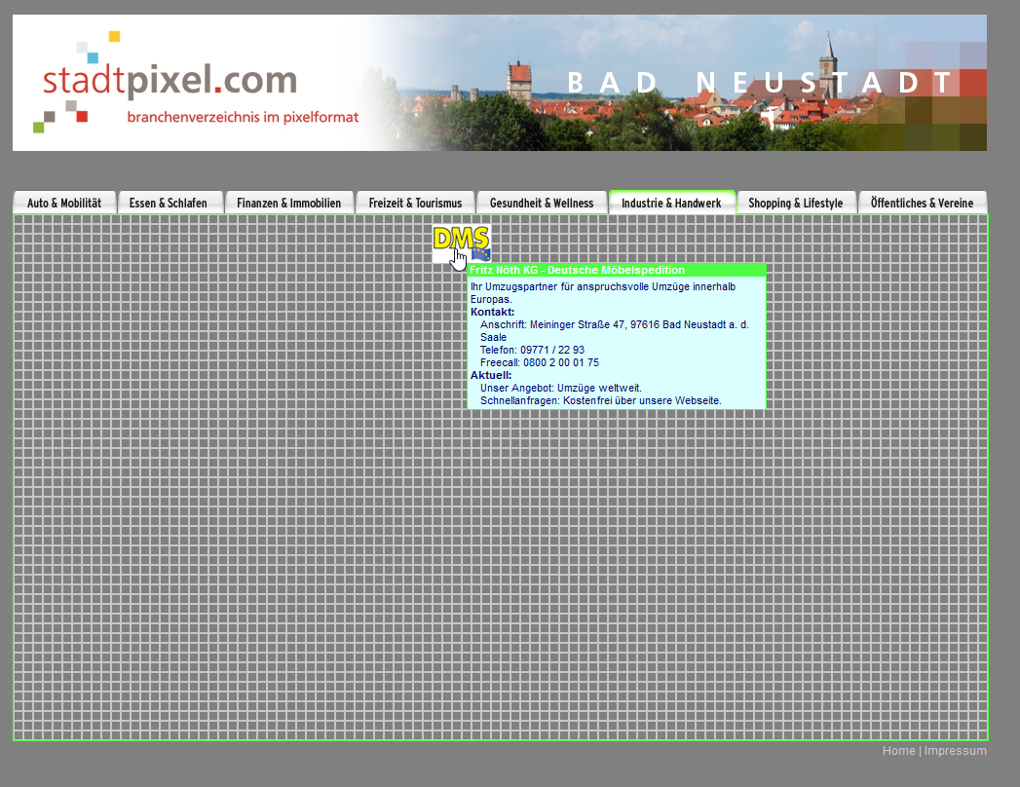Select the Industrie & Handwerk tab

(671, 203)
